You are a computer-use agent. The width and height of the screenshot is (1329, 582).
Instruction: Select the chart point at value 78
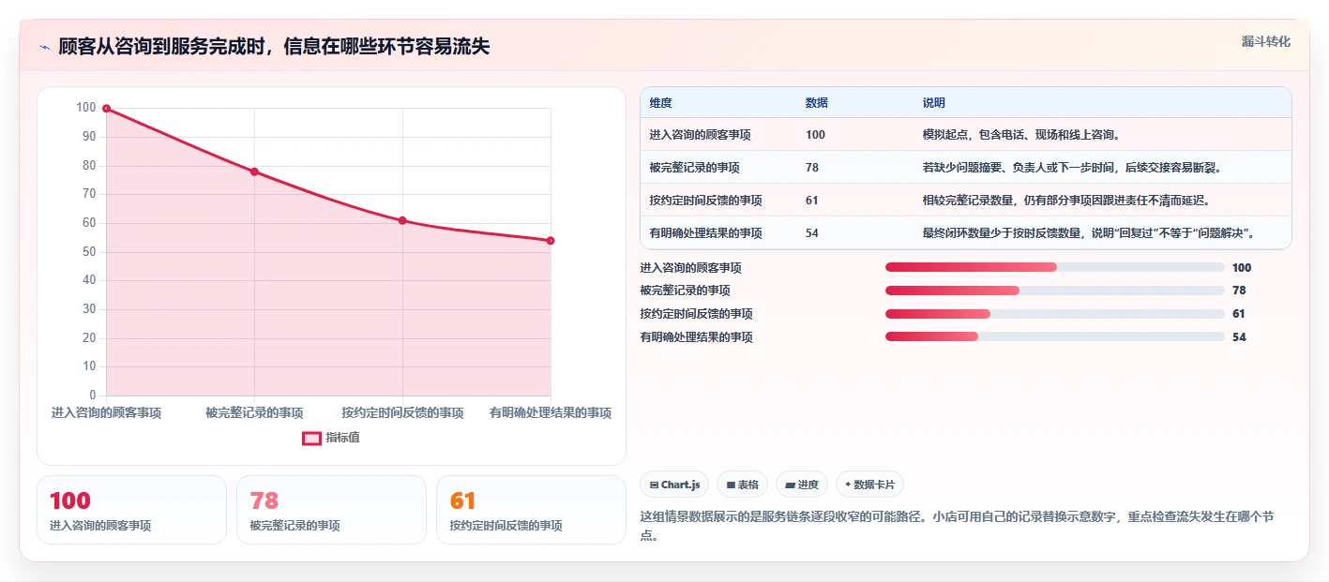[254, 172]
